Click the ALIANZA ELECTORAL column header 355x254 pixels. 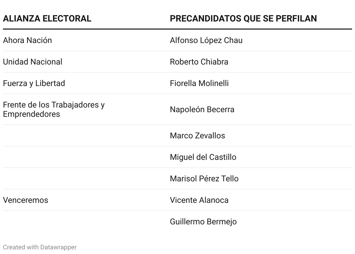click(x=47, y=19)
